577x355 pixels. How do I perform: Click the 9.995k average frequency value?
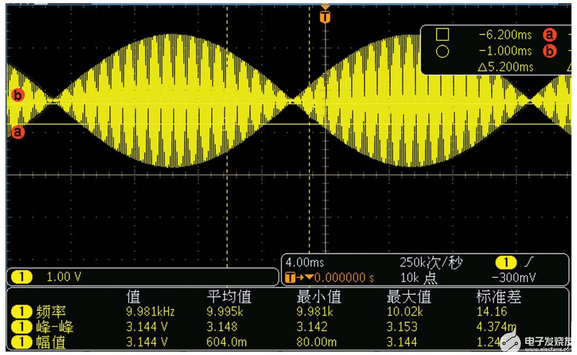(x=225, y=312)
